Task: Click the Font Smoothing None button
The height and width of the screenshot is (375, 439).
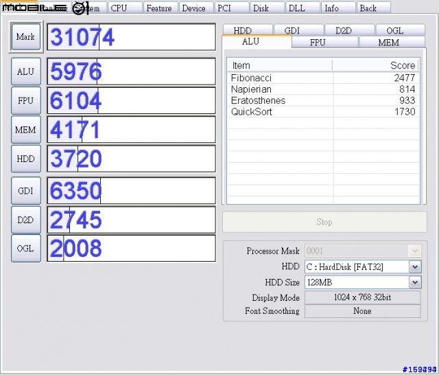Action: pyautogui.click(x=363, y=311)
